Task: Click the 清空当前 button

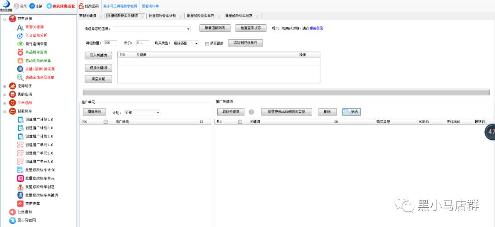Action: click(99, 79)
